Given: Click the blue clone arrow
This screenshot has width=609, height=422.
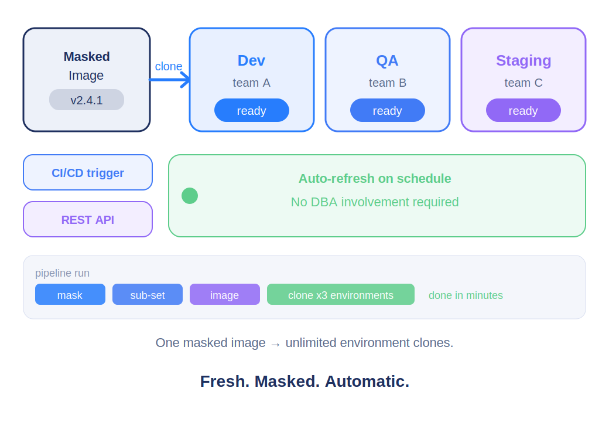Looking at the screenshot, I should click(x=170, y=80).
